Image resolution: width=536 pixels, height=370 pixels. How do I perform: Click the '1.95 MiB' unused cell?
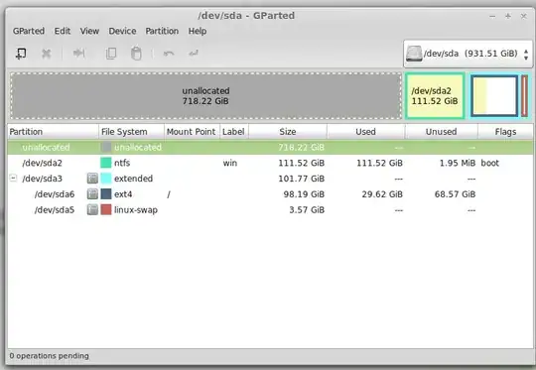pos(458,163)
